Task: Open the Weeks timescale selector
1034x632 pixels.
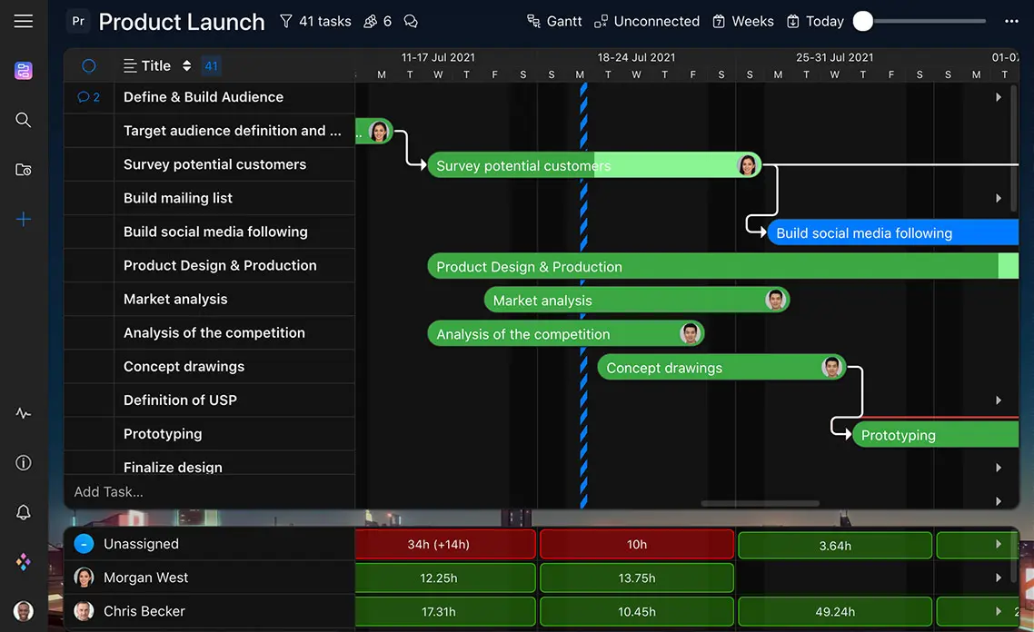Action: coord(742,21)
